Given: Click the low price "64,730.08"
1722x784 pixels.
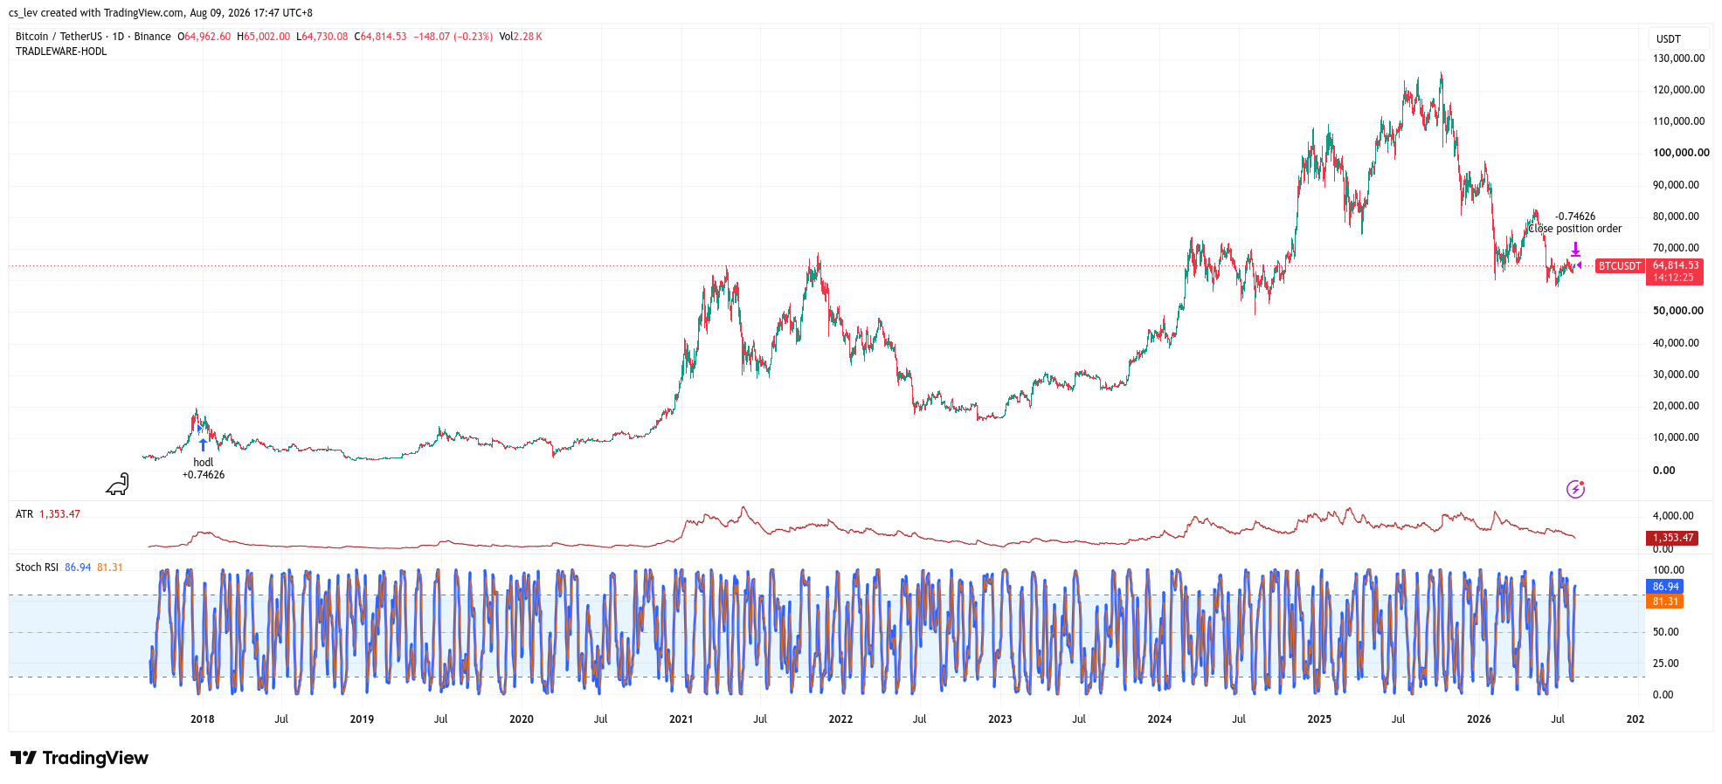Looking at the screenshot, I should 325,37.
